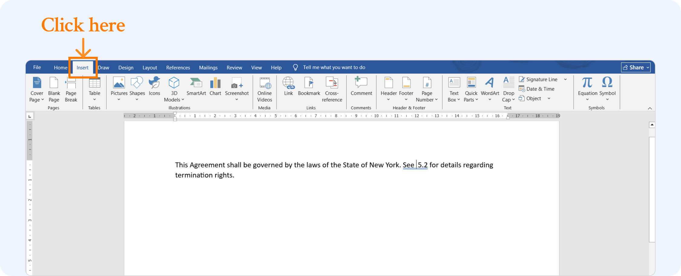Edit the Footer
681x276 pixels.
(406, 89)
